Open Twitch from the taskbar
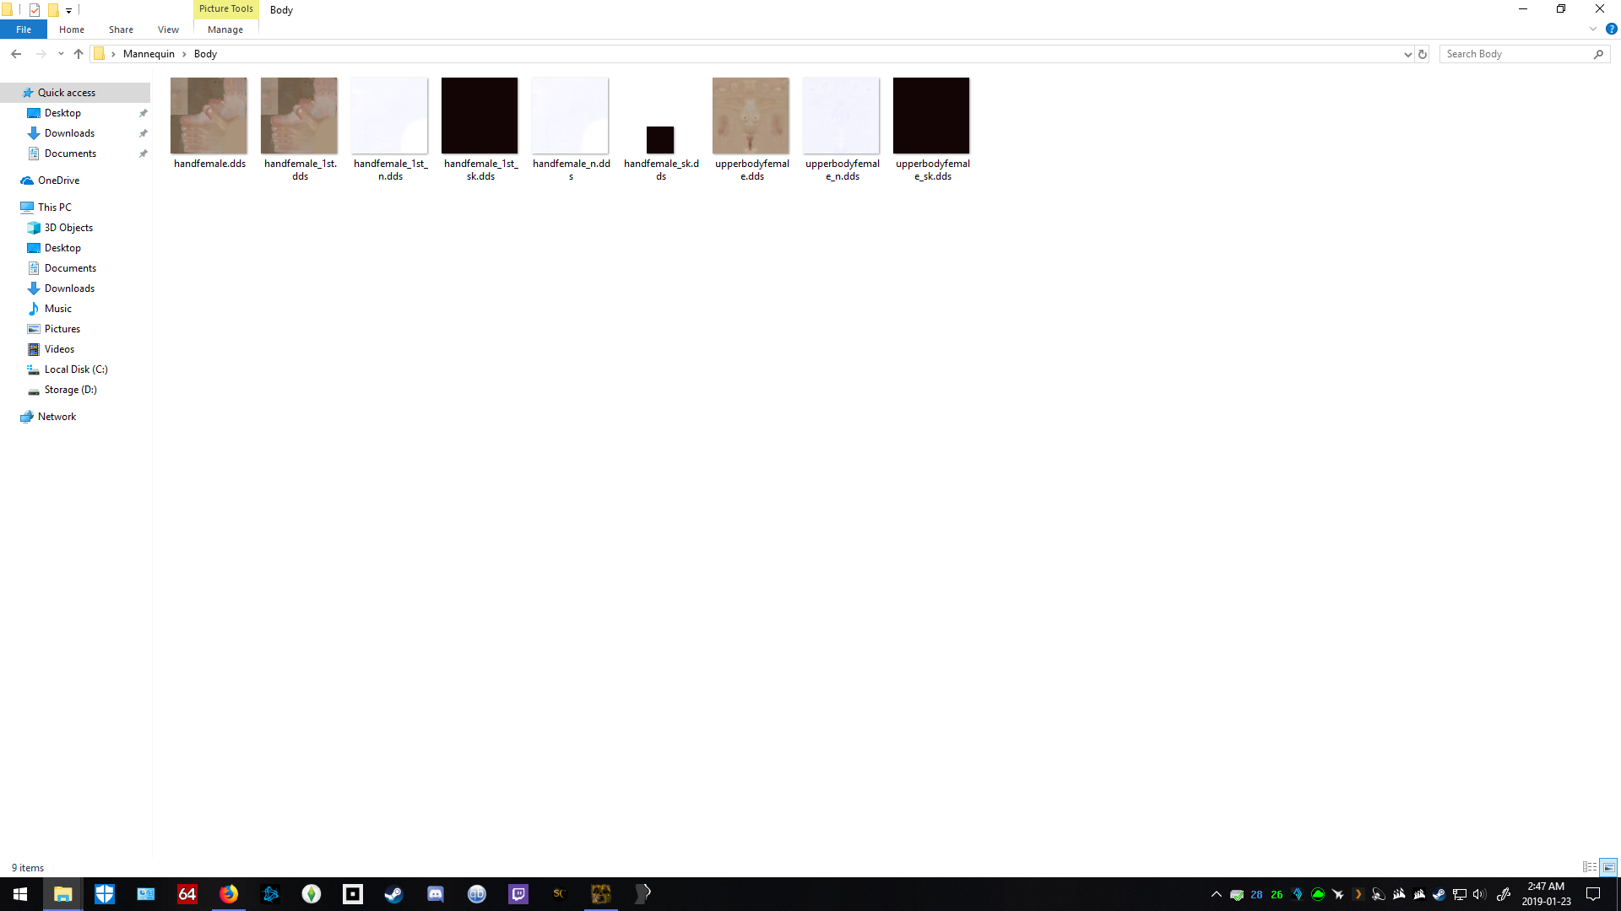1621x911 pixels. (x=518, y=894)
